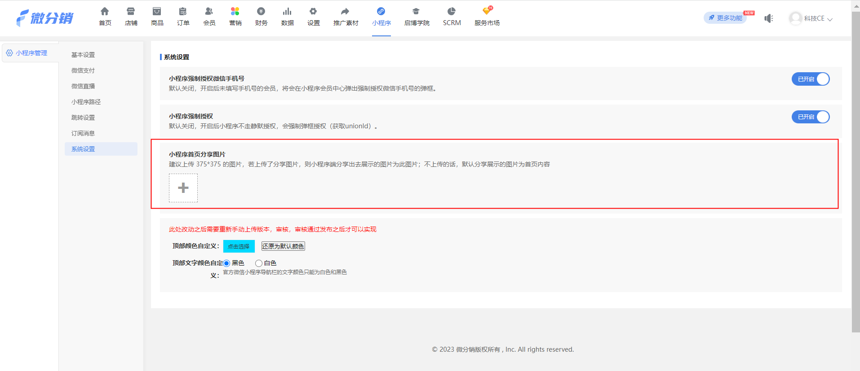
Task: Select the 白色 radio button
Action: pos(259,263)
